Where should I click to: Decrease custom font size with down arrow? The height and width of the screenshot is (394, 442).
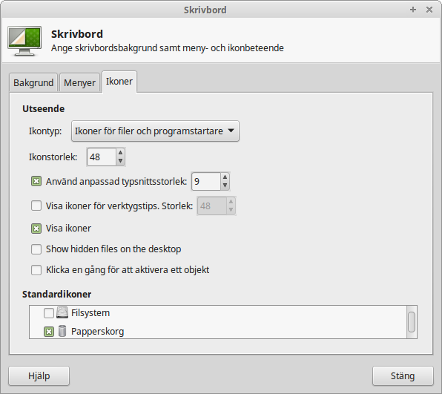(x=225, y=185)
